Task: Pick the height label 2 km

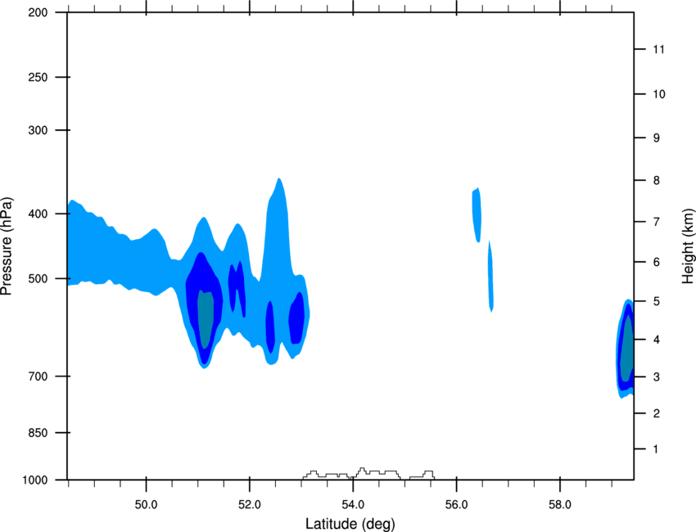Action: point(657,413)
